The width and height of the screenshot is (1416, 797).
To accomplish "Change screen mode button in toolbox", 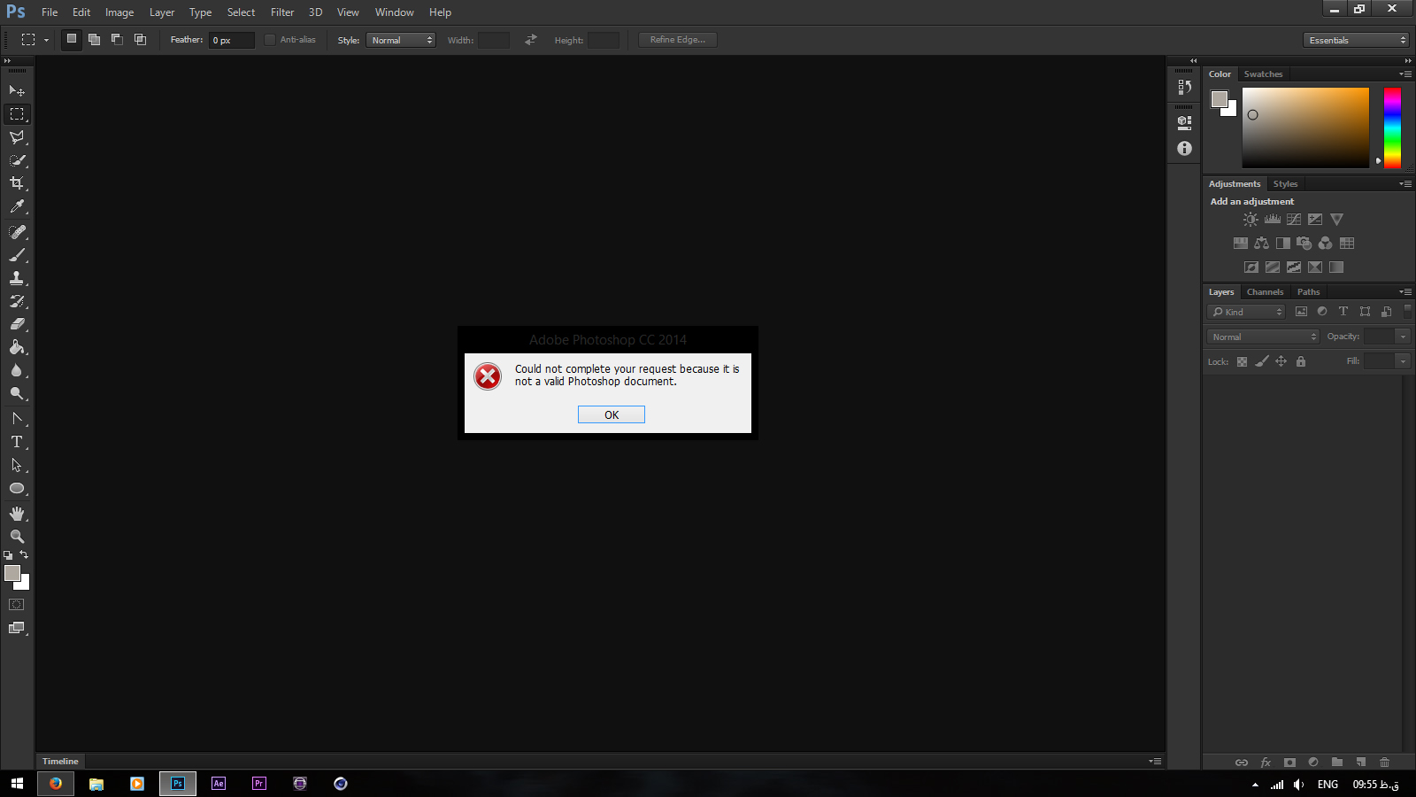I will point(17,628).
